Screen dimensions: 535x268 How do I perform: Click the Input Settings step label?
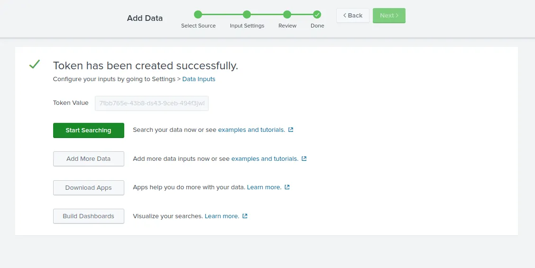click(247, 26)
